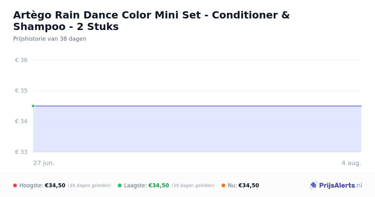This screenshot has width=375, height=197.
Task: Click the € 33 axis label
Action: (21, 152)
